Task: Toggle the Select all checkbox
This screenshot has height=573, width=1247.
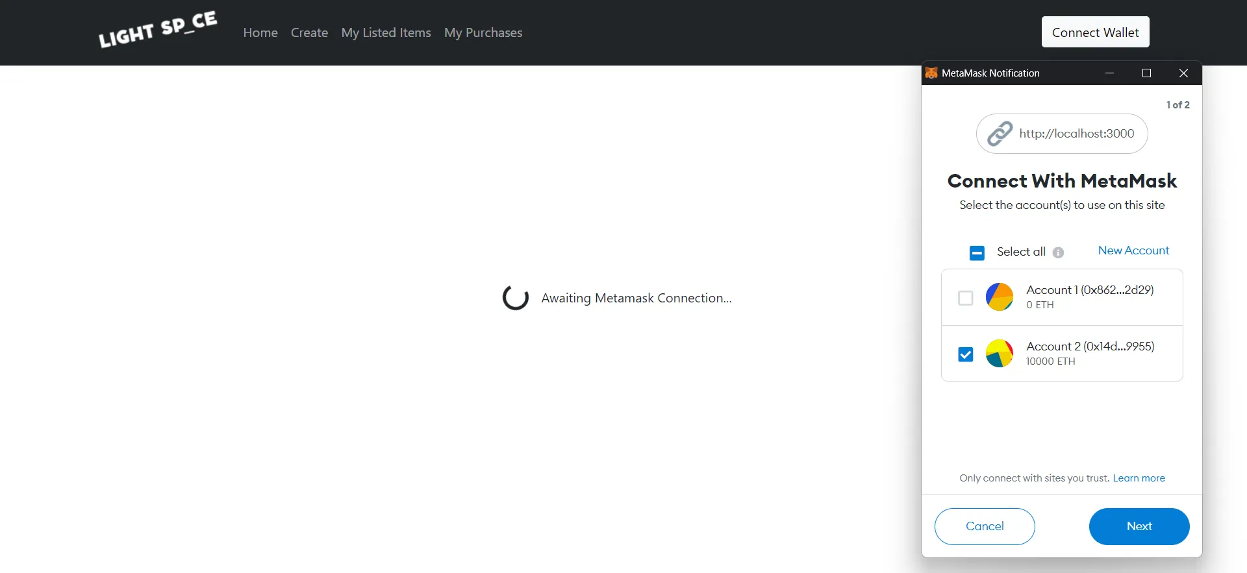Action: click(977, 252)
